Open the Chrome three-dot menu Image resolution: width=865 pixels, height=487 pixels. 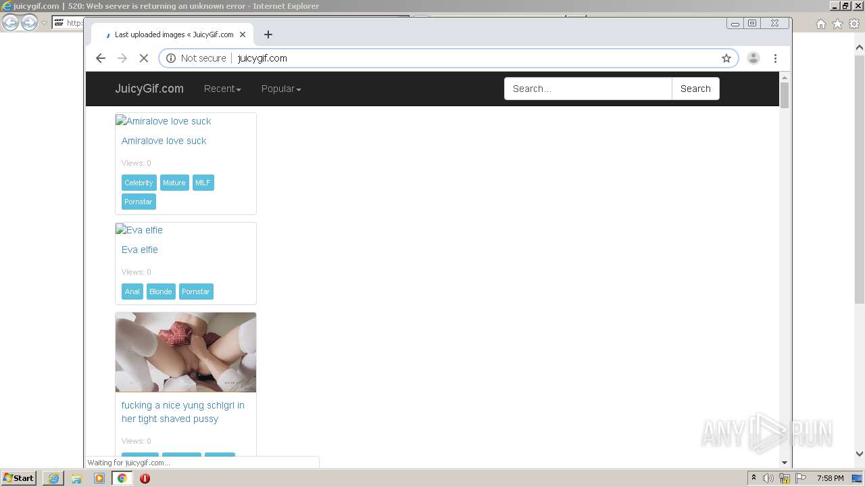(x=775, y=58)
